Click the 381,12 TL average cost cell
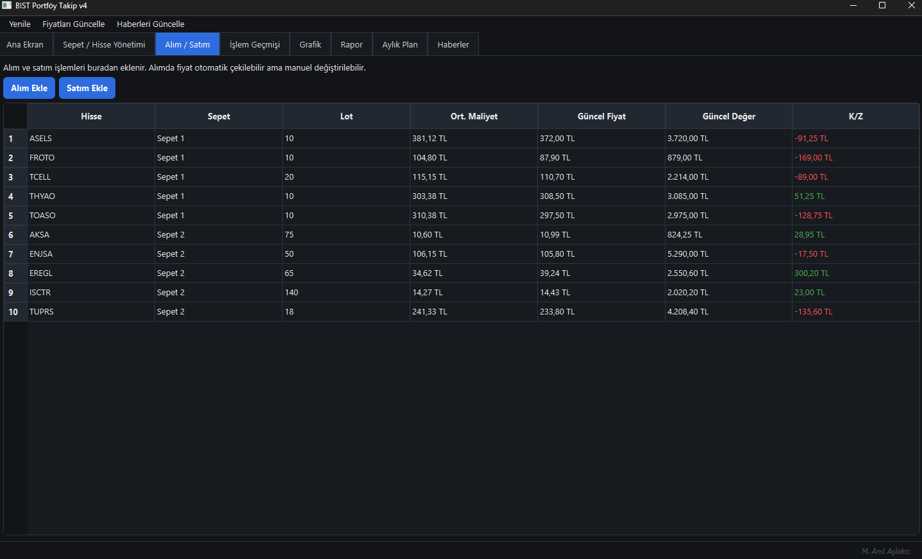The image size is (922, 559). tap(474, 139)
